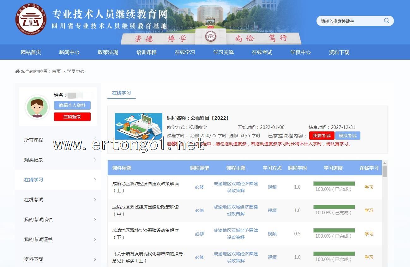
Task: Click the search magnifier icon
Action: coord(386,21)
